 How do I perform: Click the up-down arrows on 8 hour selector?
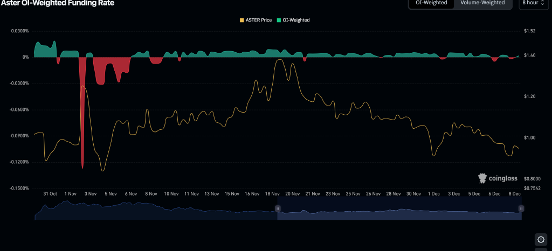point(546,3)
